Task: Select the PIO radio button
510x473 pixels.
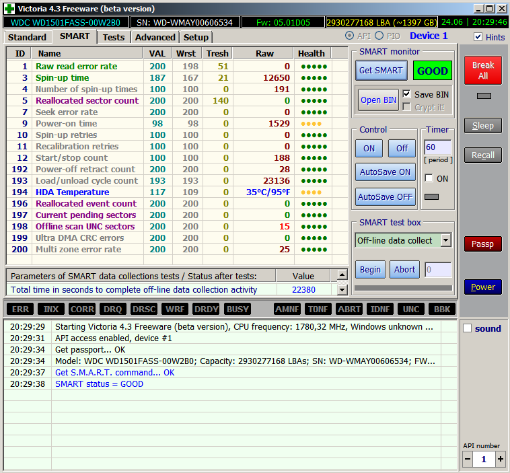Action: pos(379,36)
